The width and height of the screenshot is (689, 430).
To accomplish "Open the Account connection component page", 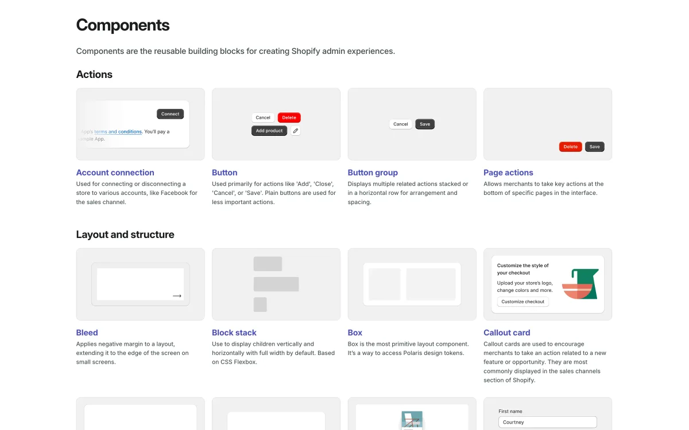I will [115, 173].
